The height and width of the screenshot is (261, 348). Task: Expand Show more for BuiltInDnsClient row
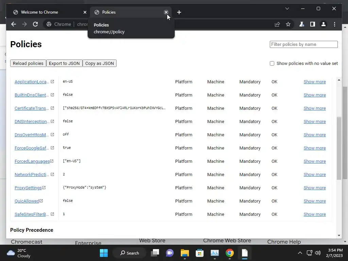(314, 95)
